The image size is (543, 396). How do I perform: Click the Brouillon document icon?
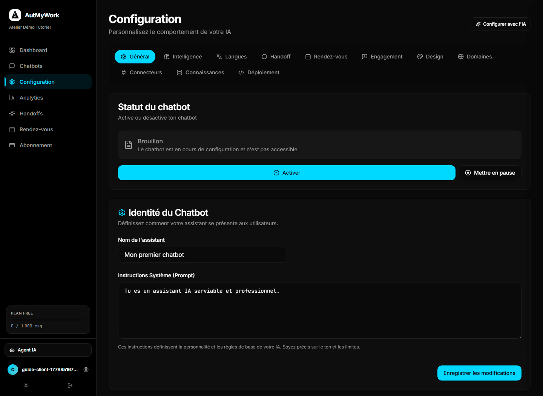tap(129, 145)
